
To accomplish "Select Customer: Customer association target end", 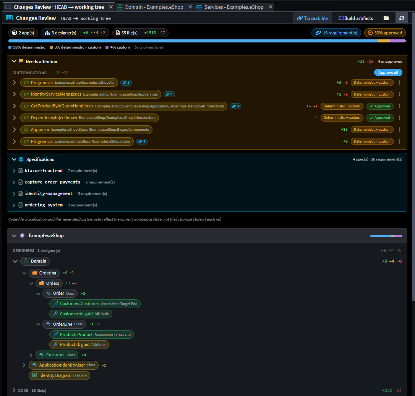I will [x=95, y=303].
